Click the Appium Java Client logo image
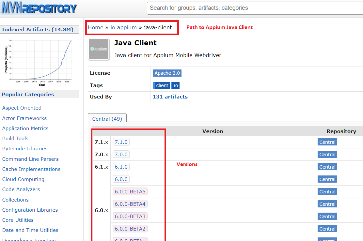Viewport: 363px width, 241px height. point(99,49)
